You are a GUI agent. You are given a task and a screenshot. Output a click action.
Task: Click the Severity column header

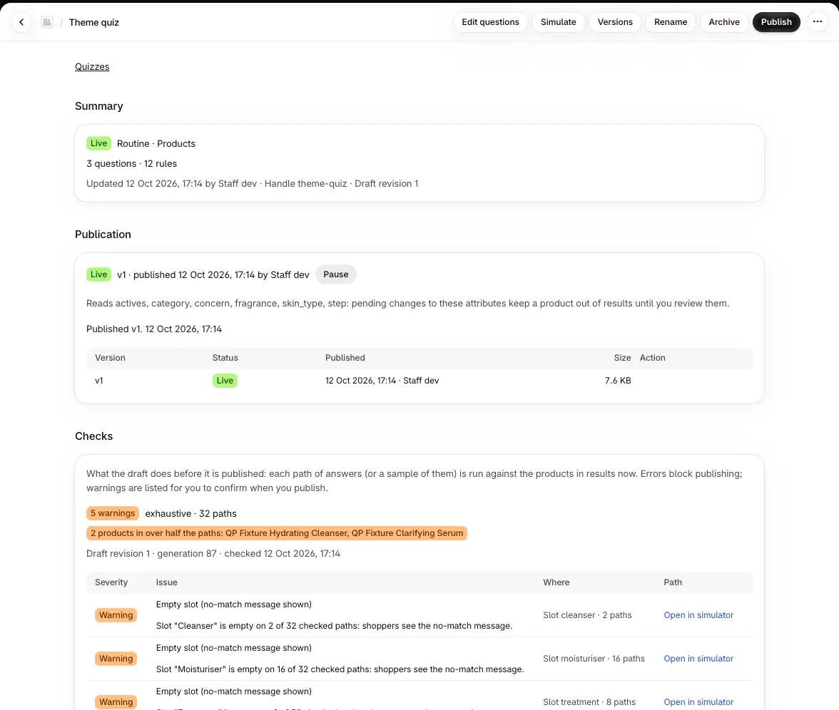point(111,582)
